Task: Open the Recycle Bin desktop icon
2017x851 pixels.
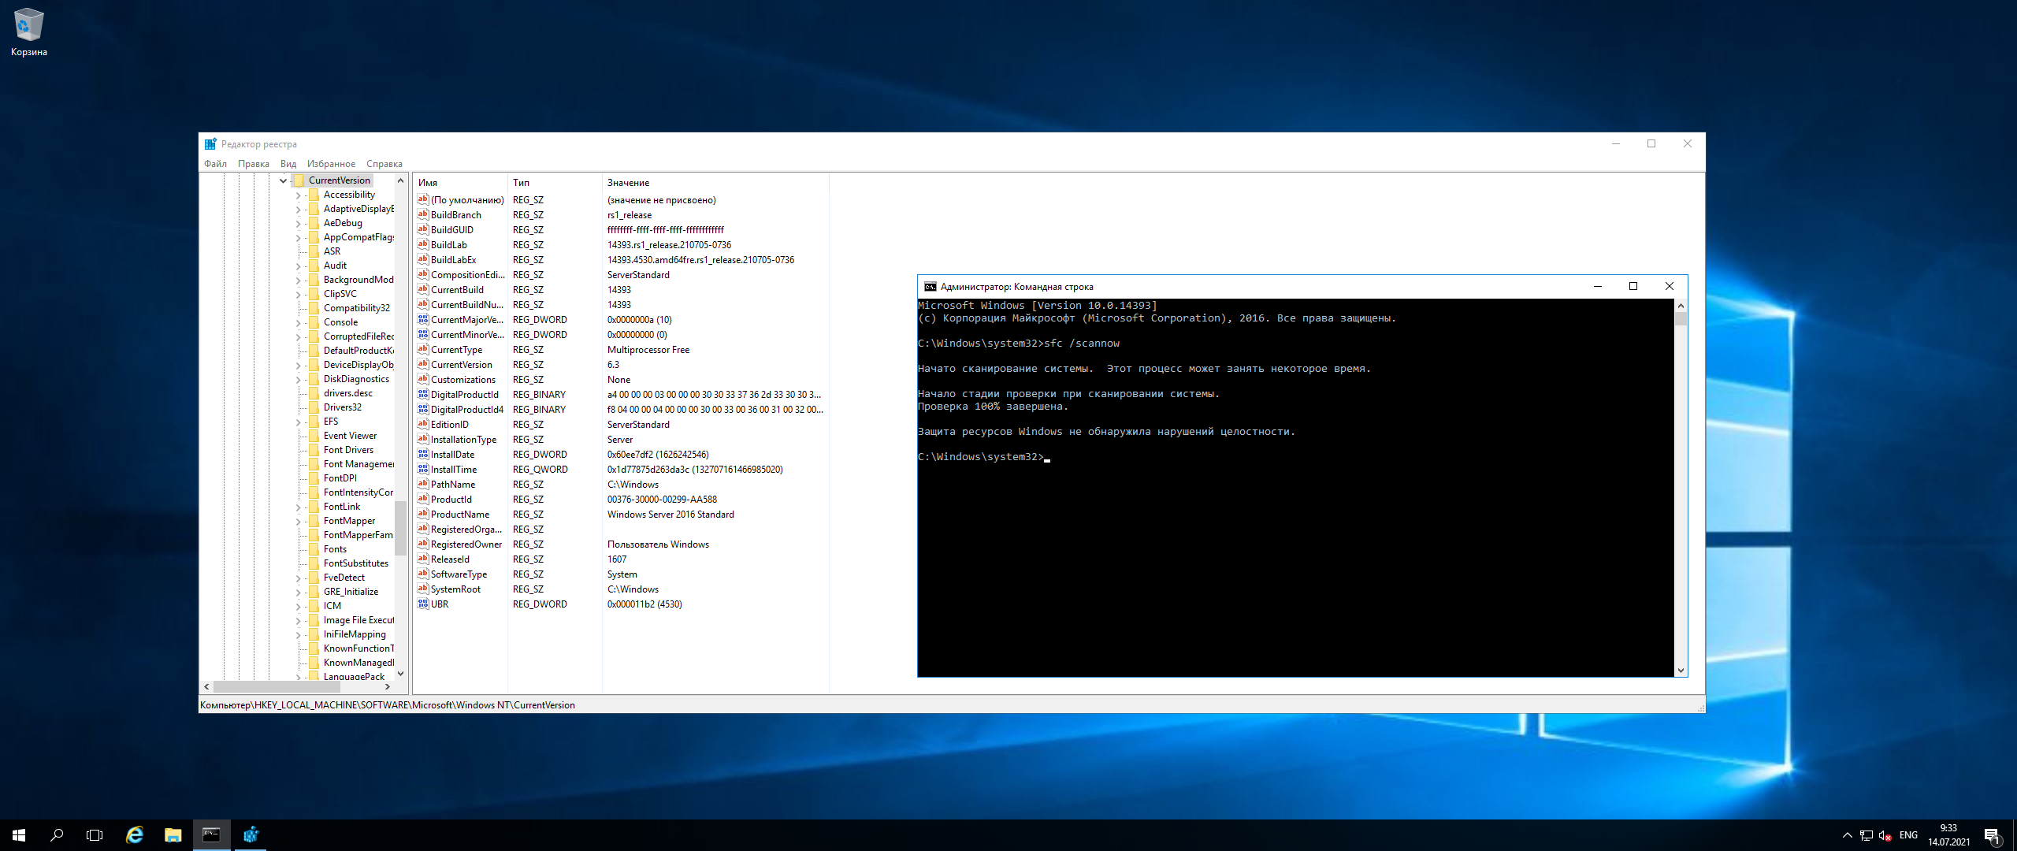Action: (x=28, y=32)
